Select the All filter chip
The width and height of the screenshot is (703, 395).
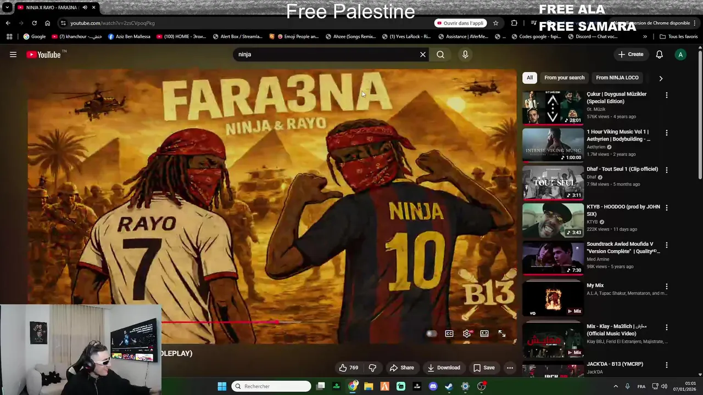(529, 77)
